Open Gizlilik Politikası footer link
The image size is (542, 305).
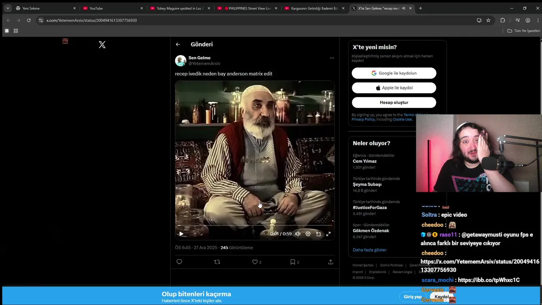point(391,265)
